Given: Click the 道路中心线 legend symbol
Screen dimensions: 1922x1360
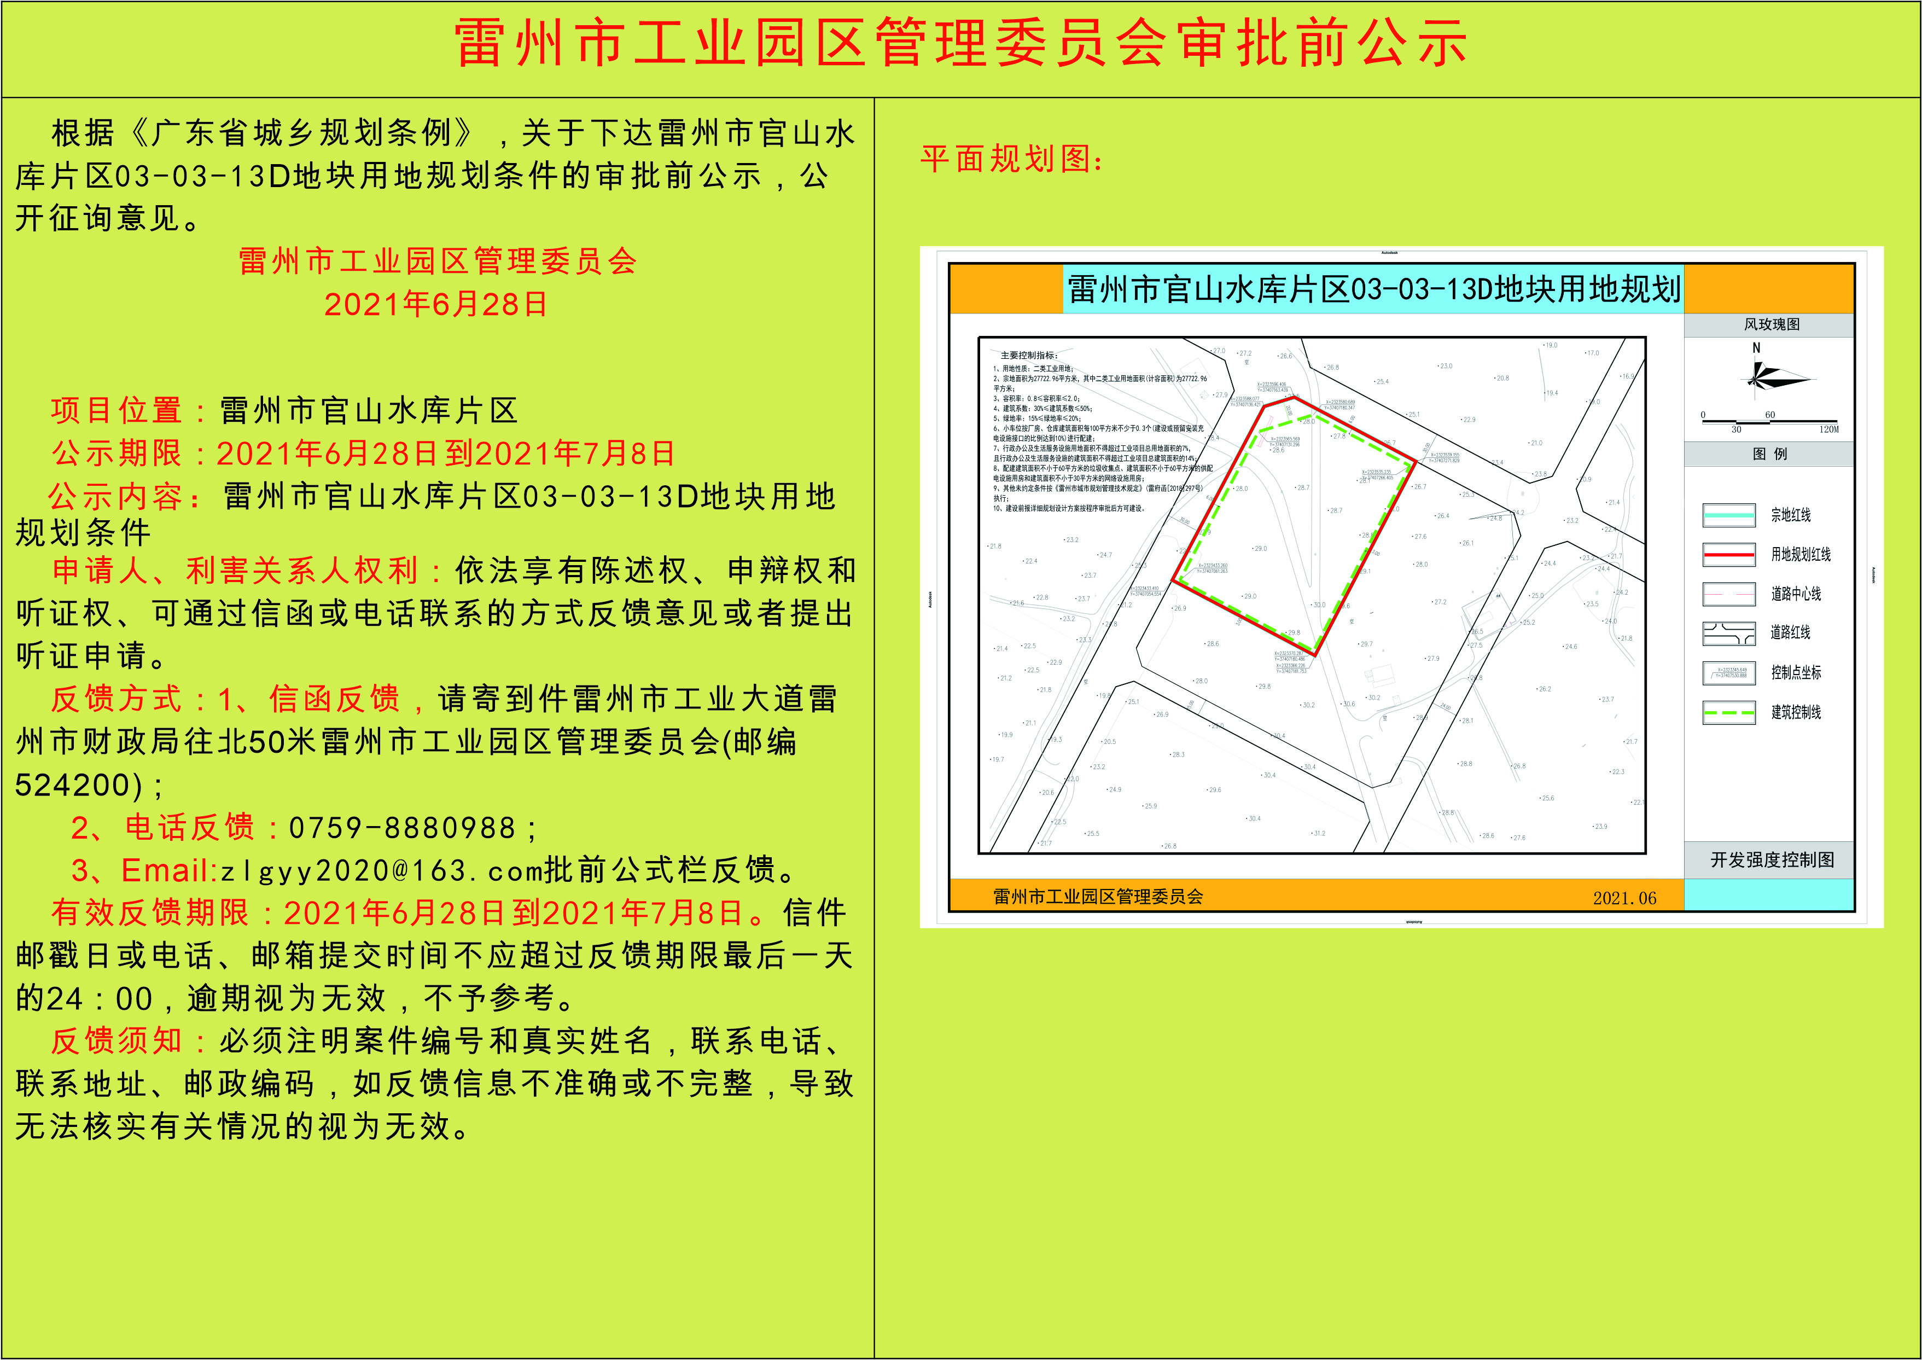Looking at the screenshot, I should [1728, 594].
